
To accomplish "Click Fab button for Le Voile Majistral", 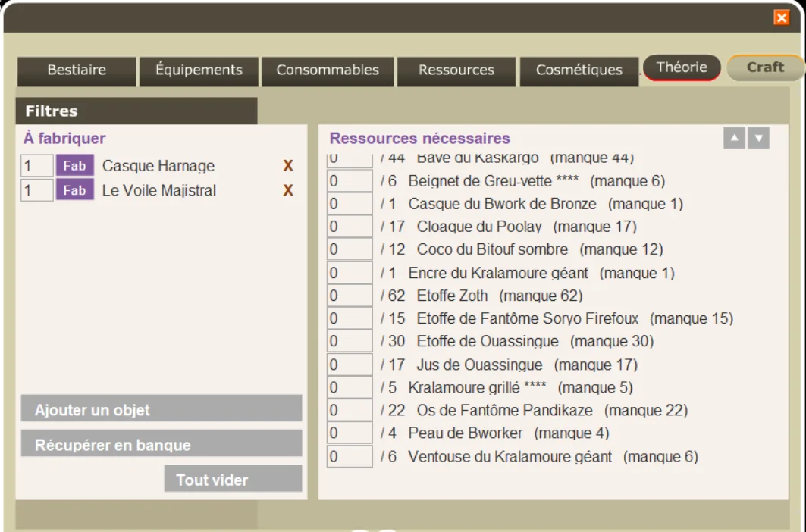I will click(74, 190).
